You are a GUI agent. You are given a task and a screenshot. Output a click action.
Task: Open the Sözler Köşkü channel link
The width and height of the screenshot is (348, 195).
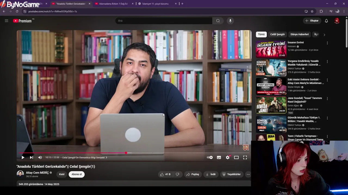[294, 87]
